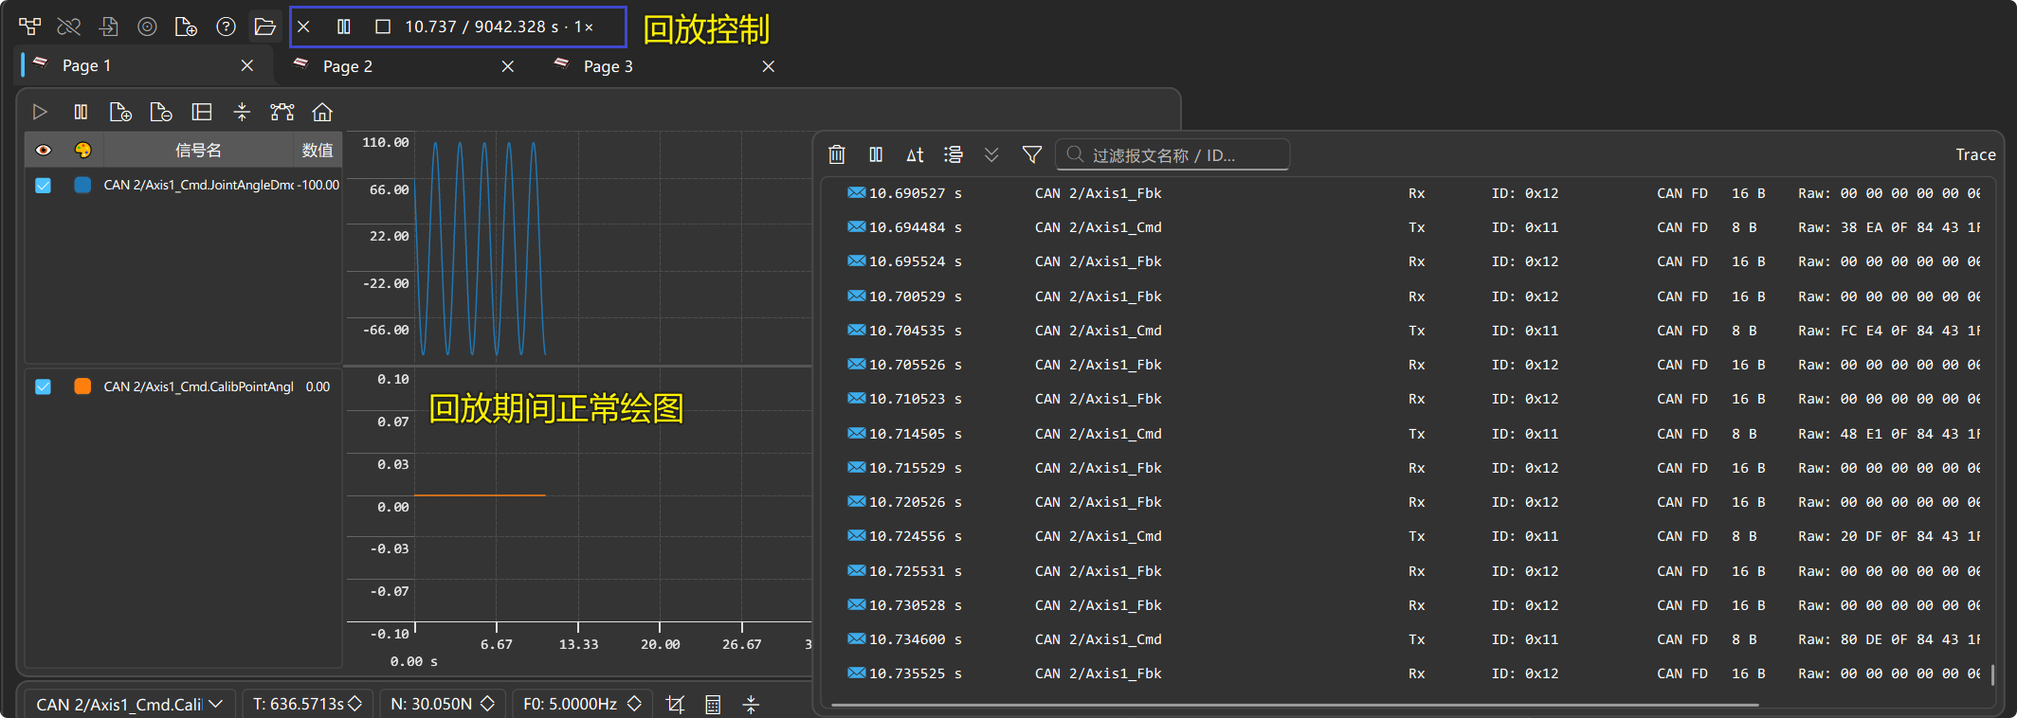This screenshot has width=2017, height=718.
Task: Switch to the Page 3 tab
Action: coord(609,66)
